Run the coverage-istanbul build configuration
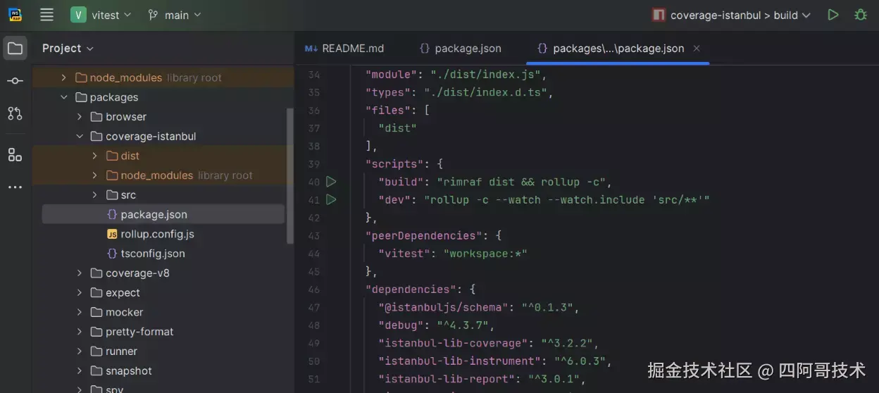The image size is (879, 393). pos(833,15)
